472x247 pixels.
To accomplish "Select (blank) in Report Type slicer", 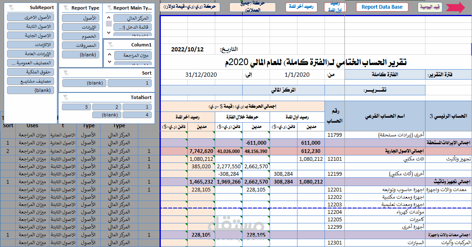I will (x=81, y=55).
